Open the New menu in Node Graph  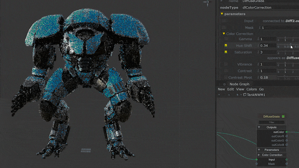(221, 89)
